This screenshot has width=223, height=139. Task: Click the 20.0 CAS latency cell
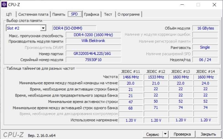pyautogui.click(x=131, y=83)
